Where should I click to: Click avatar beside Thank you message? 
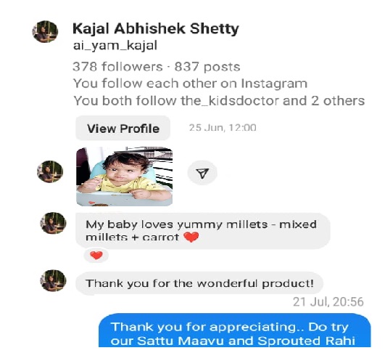[x=53, y=280]
